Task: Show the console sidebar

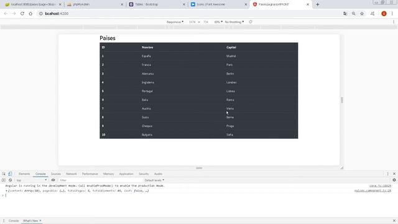Action: 4,180
